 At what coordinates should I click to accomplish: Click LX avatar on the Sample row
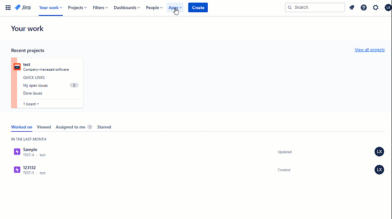point(379,152)
